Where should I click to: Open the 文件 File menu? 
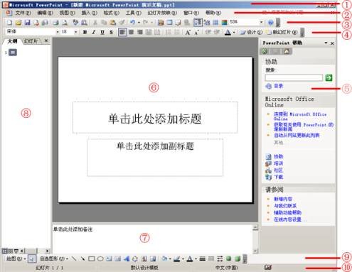23,13
